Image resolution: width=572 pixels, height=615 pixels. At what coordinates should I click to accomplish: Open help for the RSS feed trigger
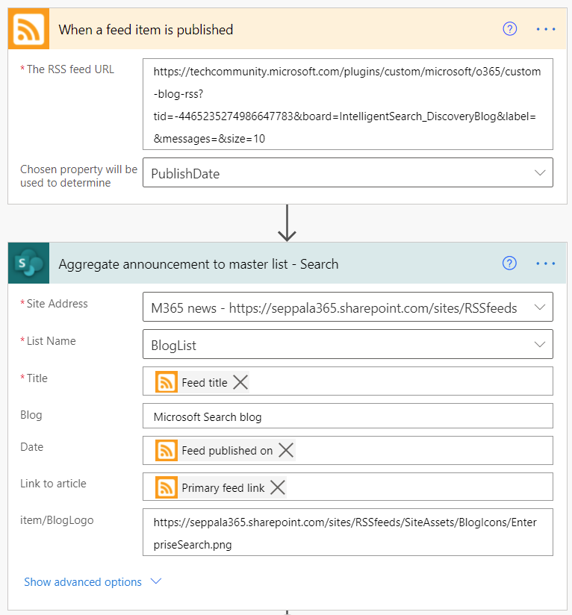pyautogui.click(x=510, y=29)
